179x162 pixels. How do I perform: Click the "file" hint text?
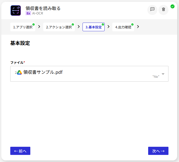156,77
